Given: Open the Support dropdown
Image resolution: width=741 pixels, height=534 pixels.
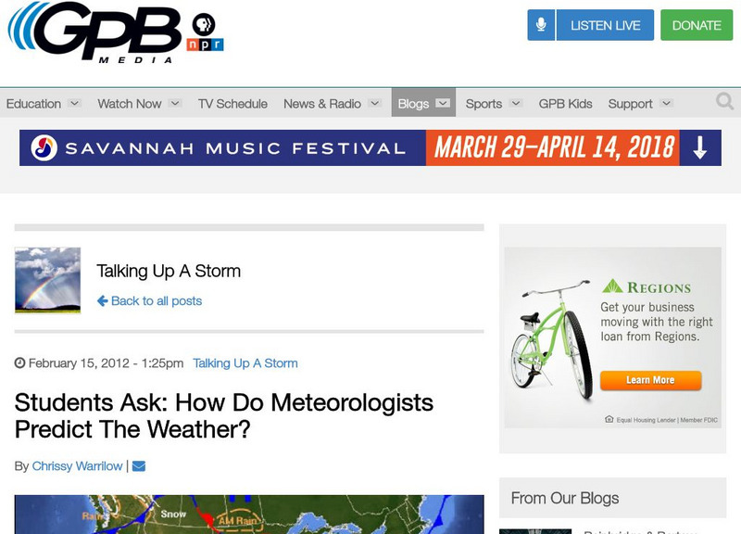Looking at the screenshot, I should pyautogui.click(x=632, y=103).
